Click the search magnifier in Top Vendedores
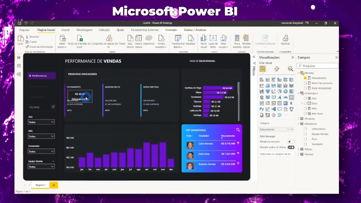Viewport: 361px width, 203px height. (238, 130)
